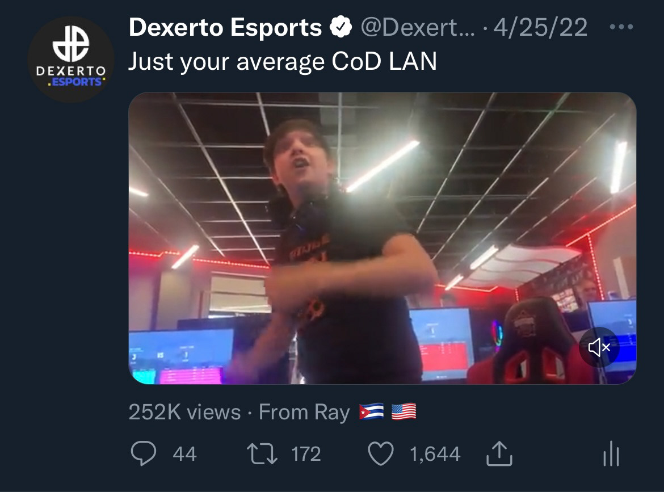The image size is (664, 492).
Task: Click the US flag emoji next to Ray
Action: [x=404, y=411]
